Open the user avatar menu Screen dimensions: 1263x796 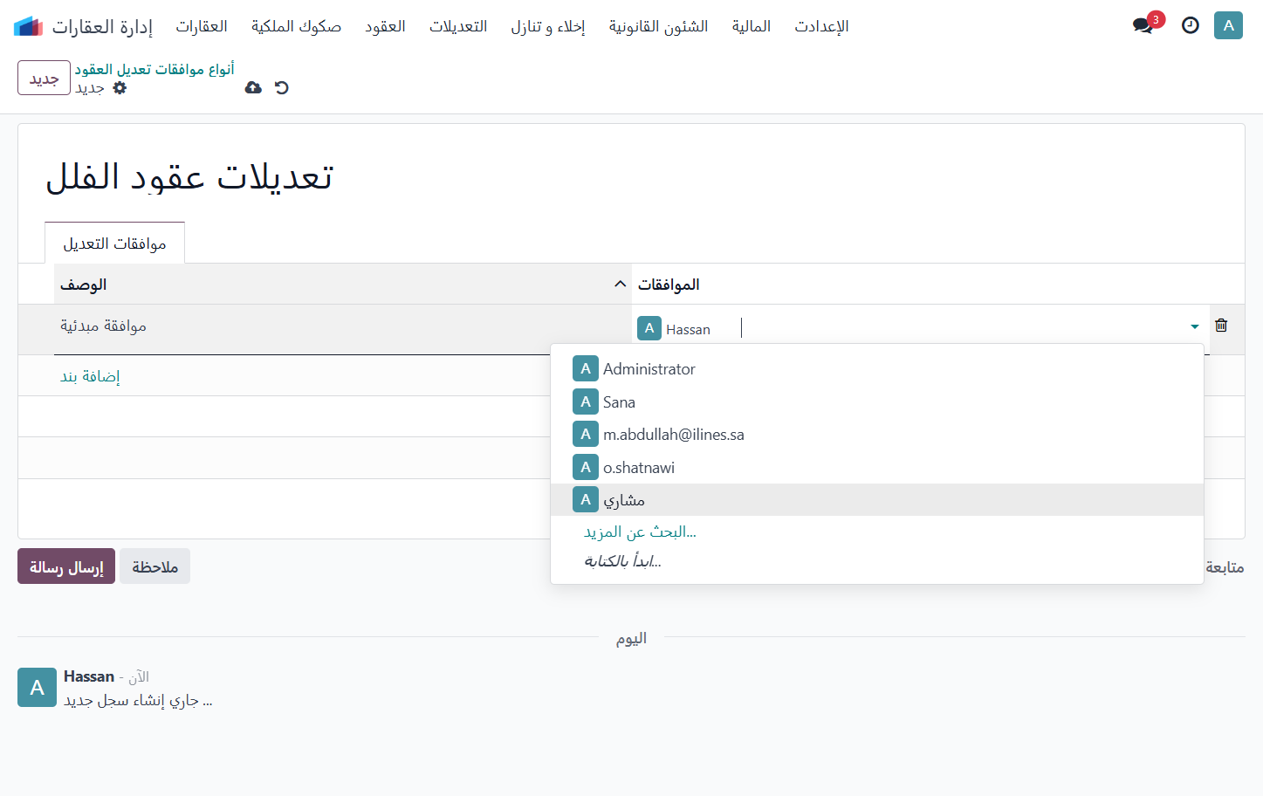pos(1228,25)
